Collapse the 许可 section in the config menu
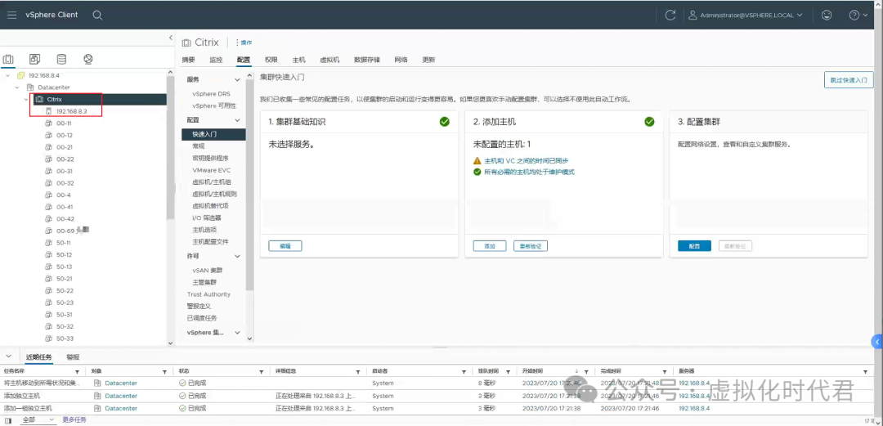Screen dimensions: 883x426 coord(238,256)
